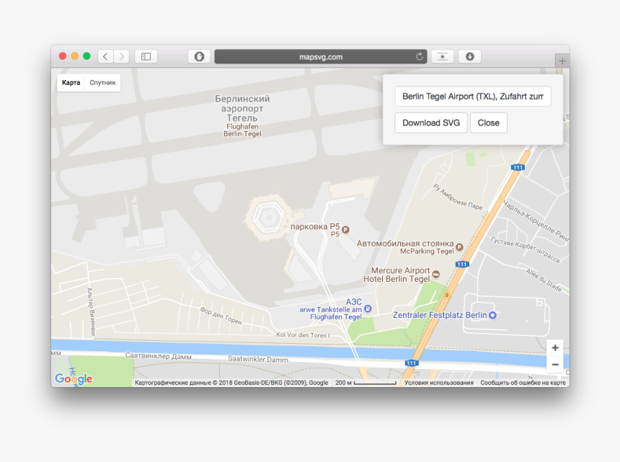Click the Zentraler Festplatz Berlin label

440,315
